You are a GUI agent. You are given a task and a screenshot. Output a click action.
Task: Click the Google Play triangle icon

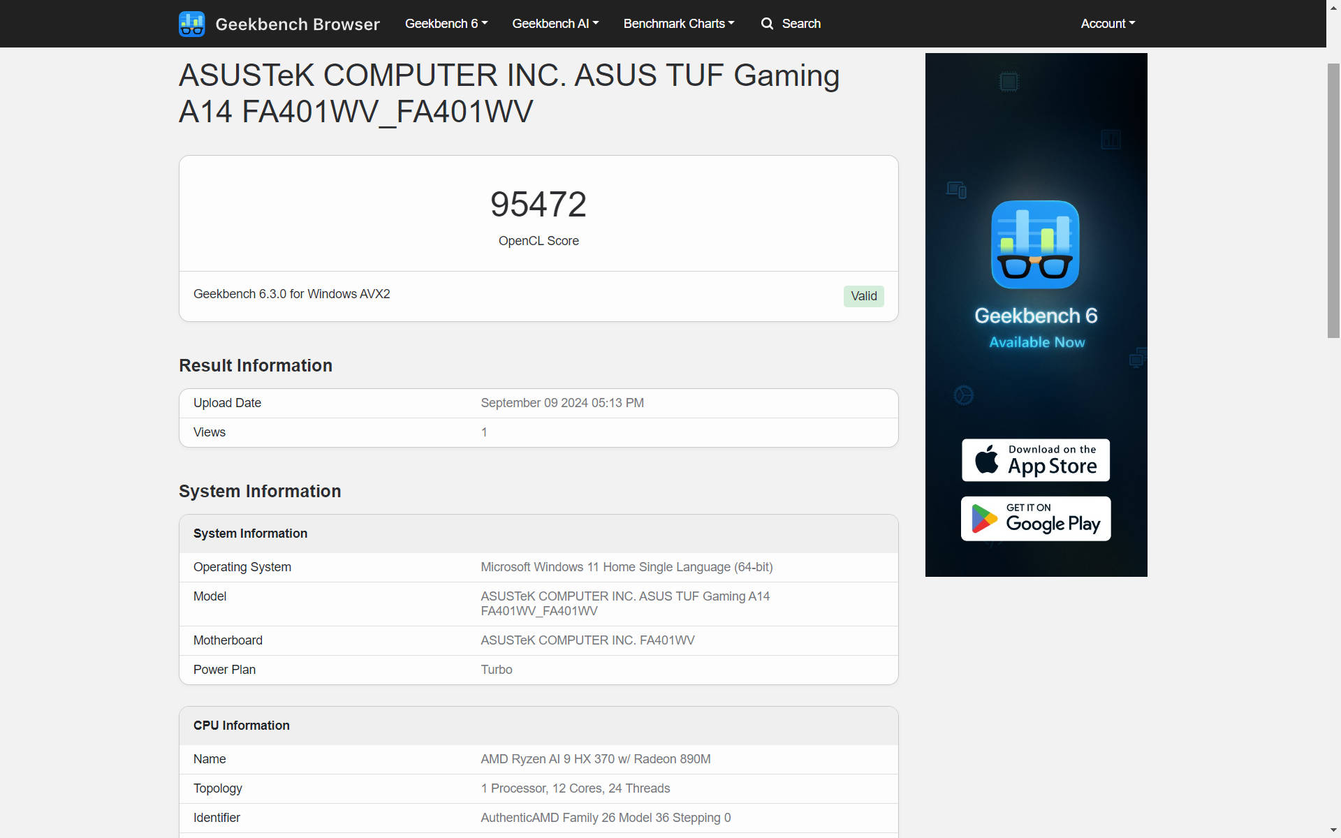pyautogui.click(x=983, y=519)
